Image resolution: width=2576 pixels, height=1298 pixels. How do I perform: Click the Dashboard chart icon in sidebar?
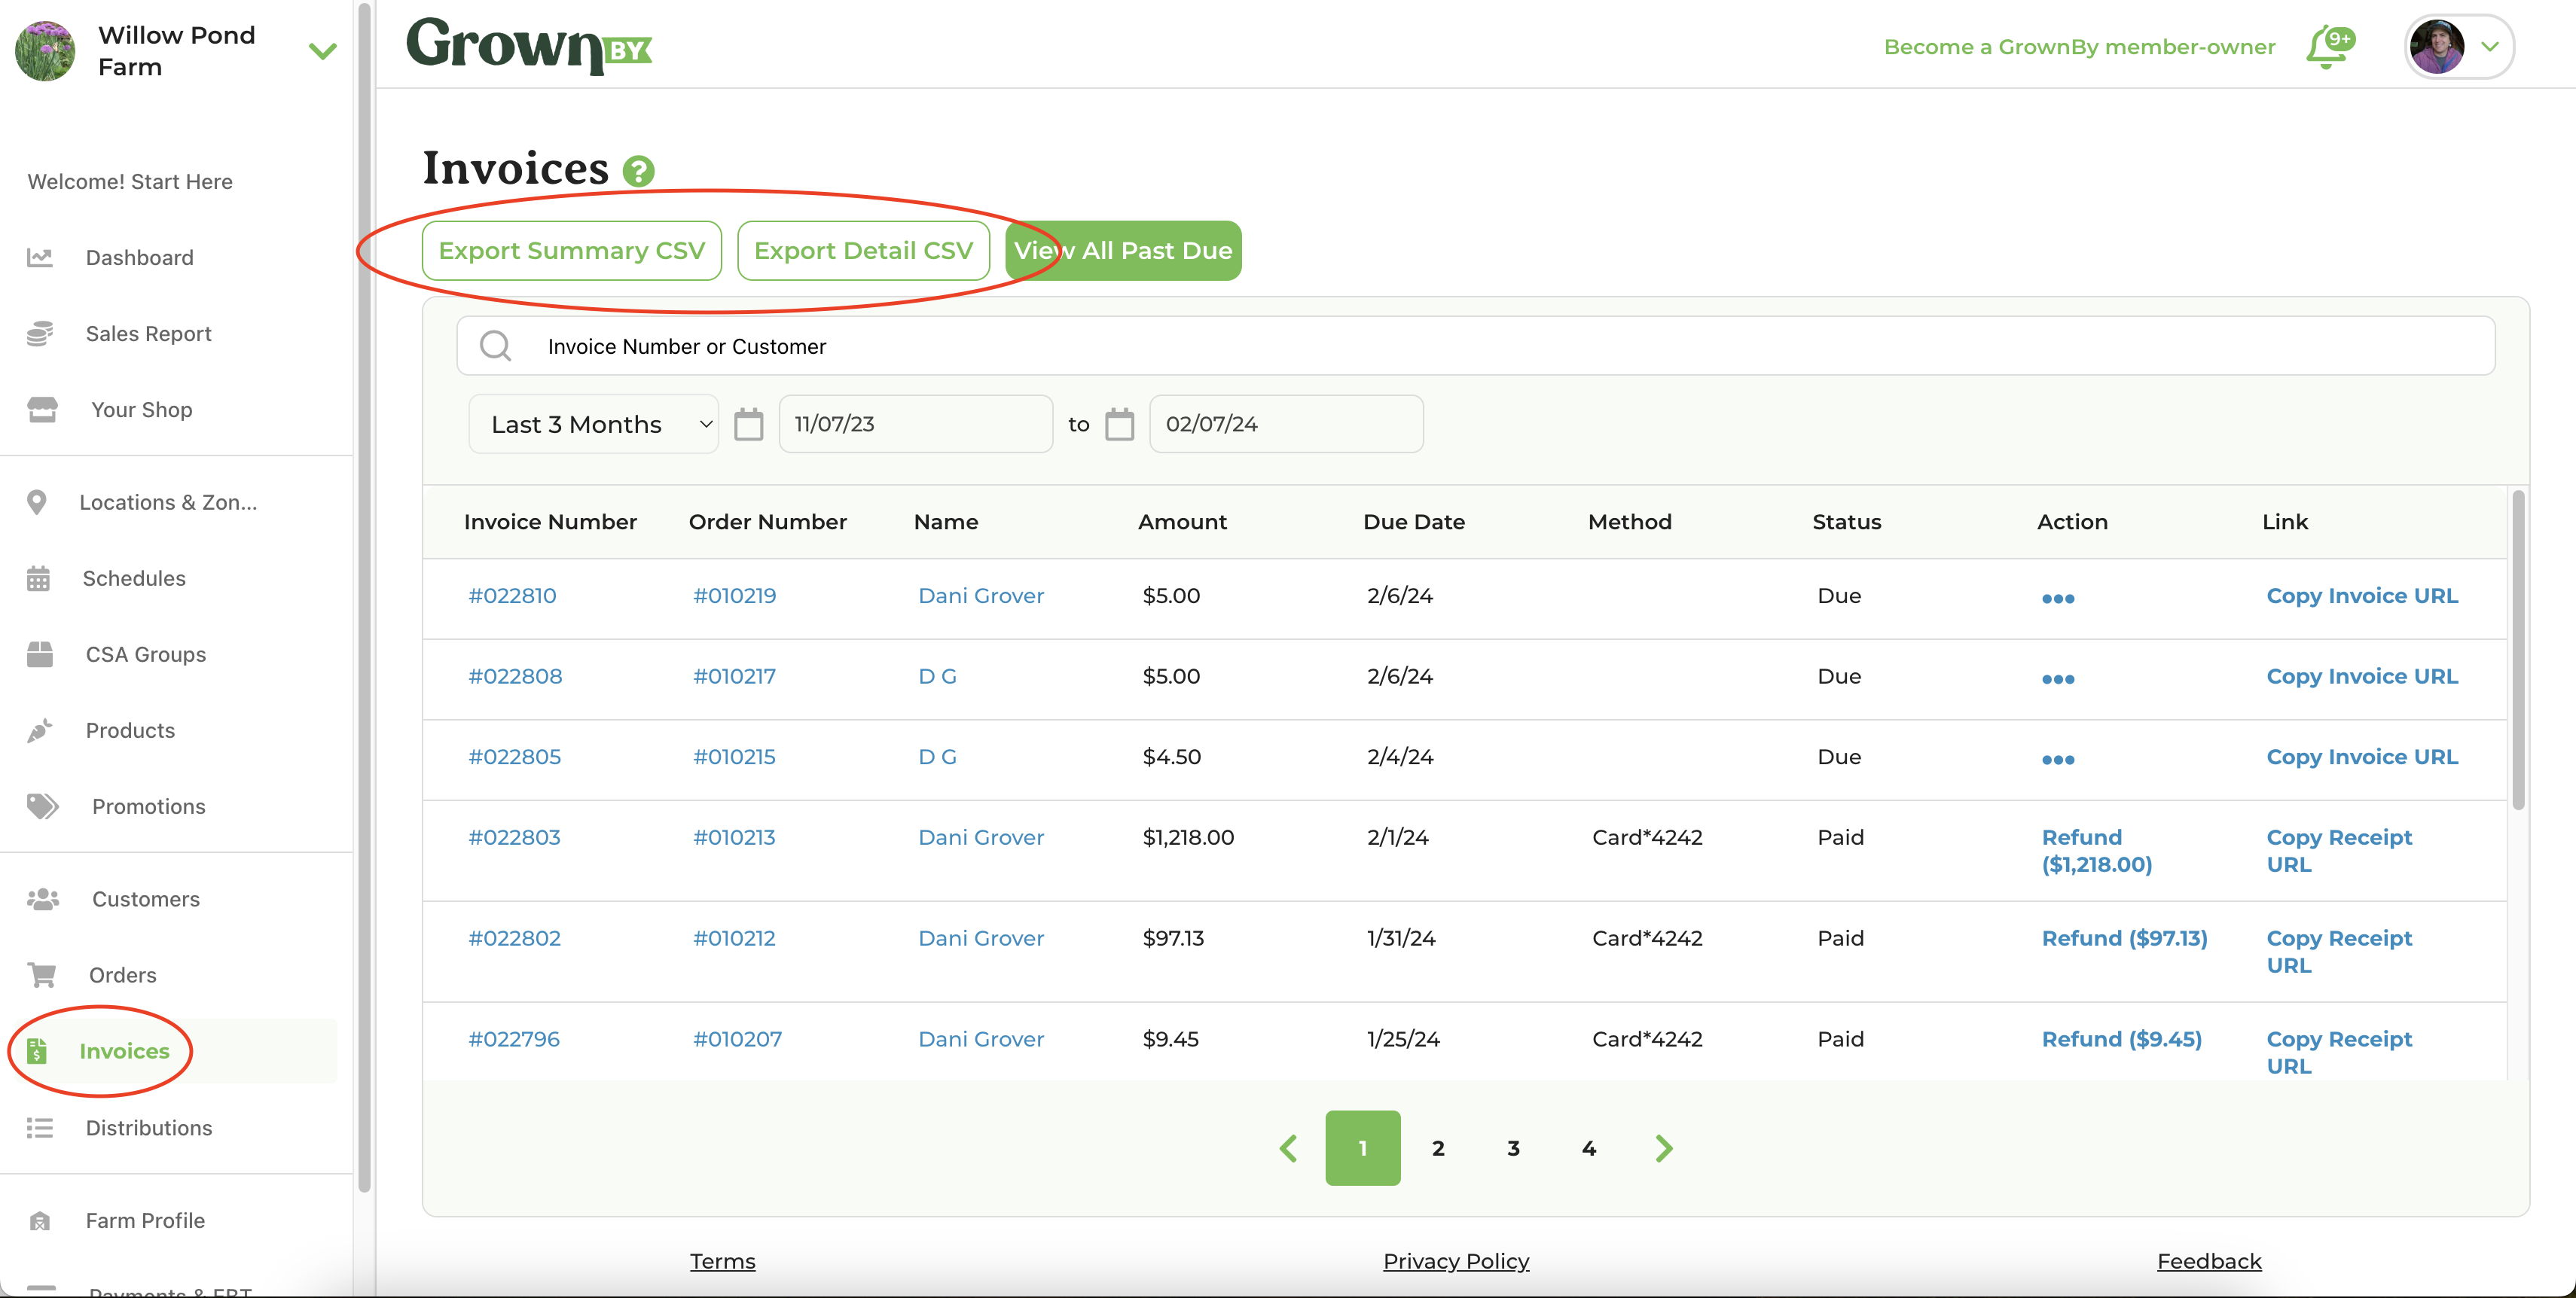coord(40,257)
